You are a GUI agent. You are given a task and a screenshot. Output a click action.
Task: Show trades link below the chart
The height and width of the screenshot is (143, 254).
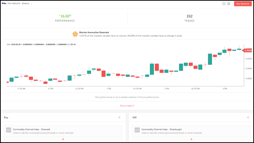pyautogui.click(x=127, y=106)
